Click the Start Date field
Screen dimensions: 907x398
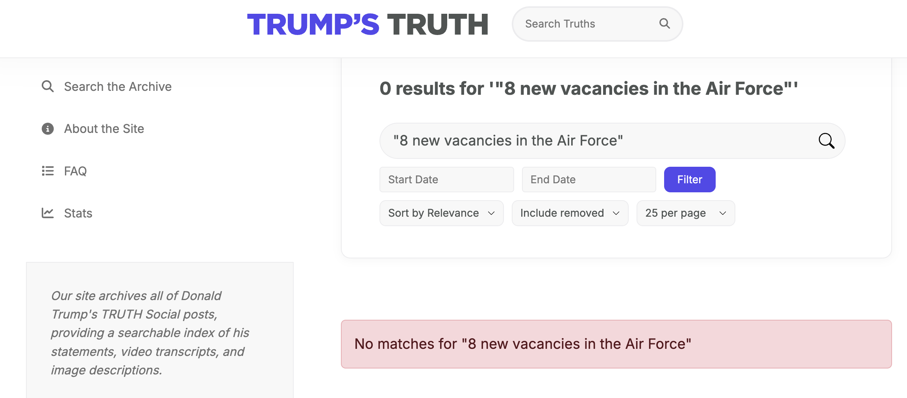pos(446,180)
